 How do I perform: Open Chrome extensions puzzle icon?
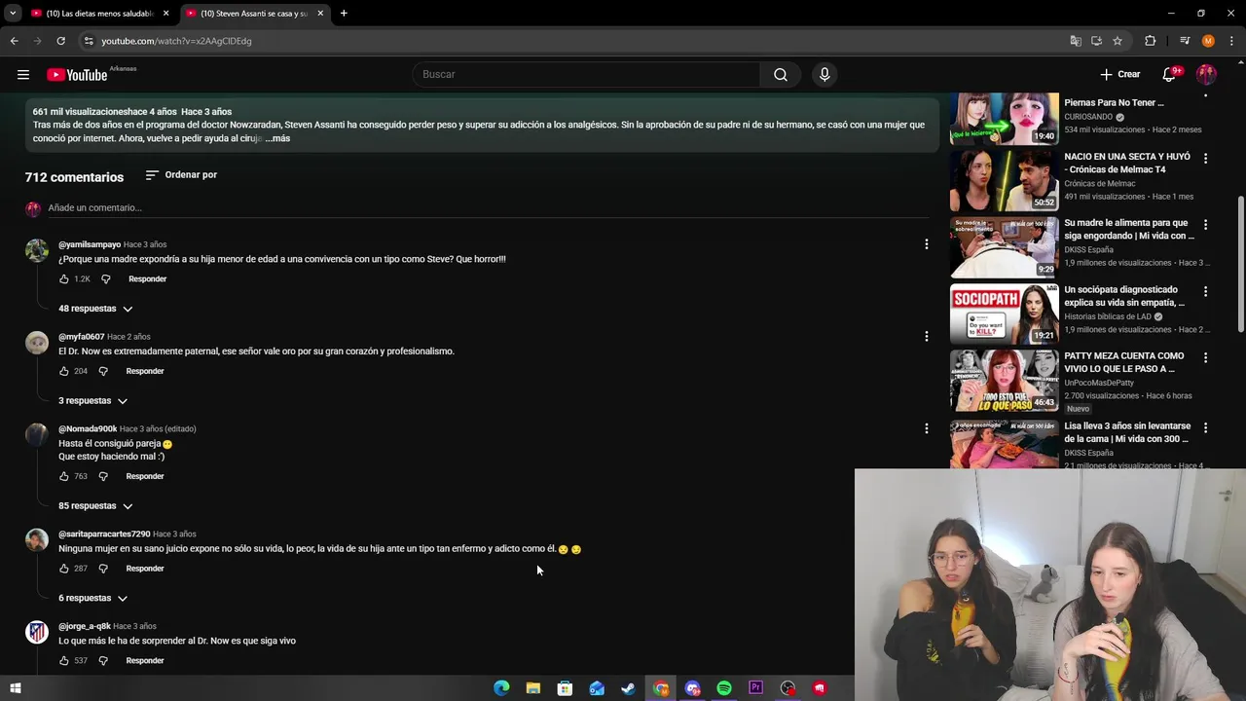1151,41
